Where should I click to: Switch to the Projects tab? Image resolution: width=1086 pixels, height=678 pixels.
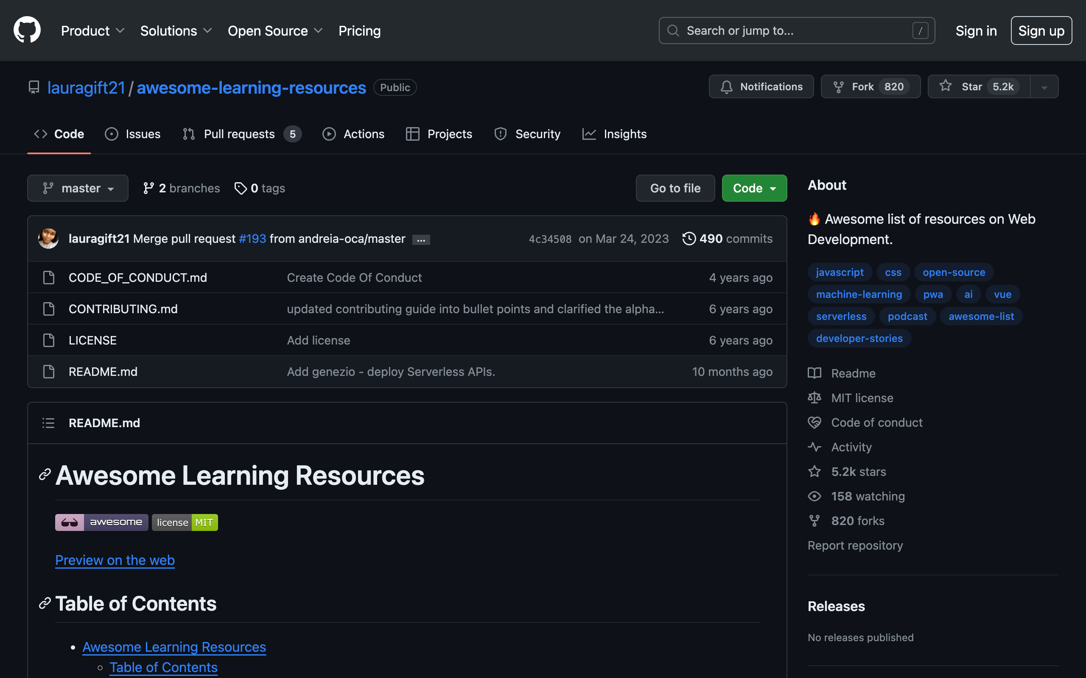[x=439, y=134]
